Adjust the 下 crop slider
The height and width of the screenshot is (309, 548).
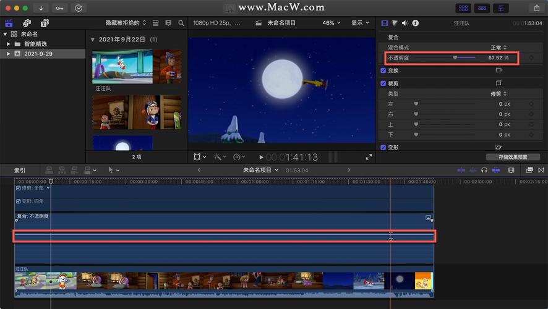[416, 135]
